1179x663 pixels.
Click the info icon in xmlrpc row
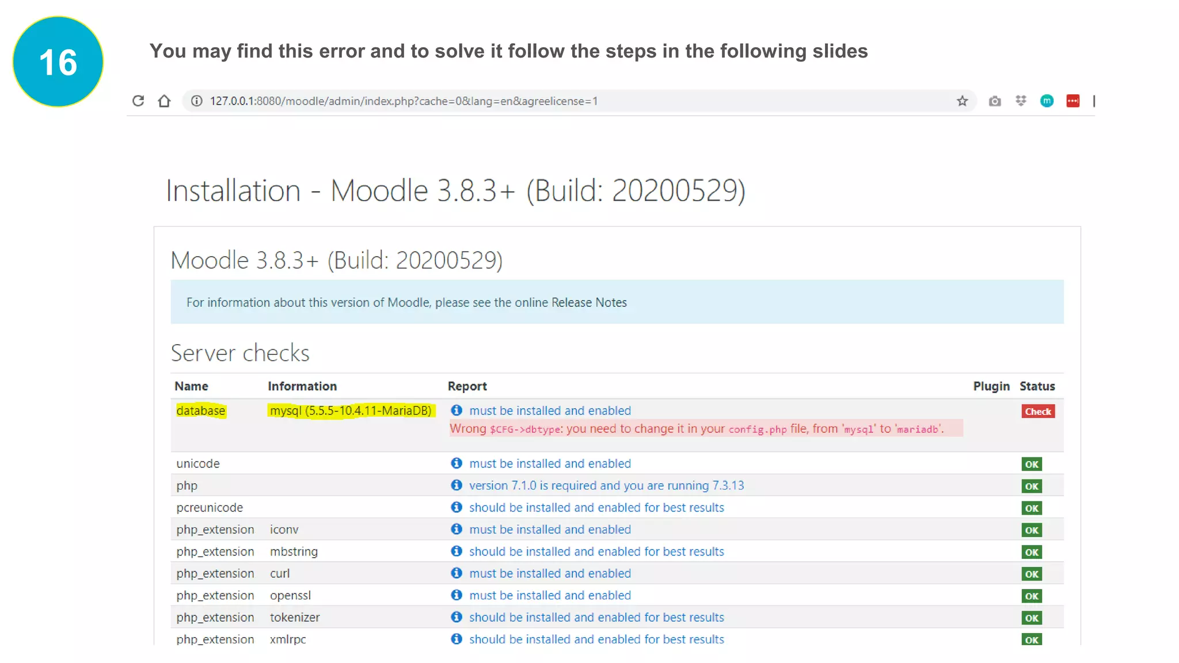(x=457, y=639)
